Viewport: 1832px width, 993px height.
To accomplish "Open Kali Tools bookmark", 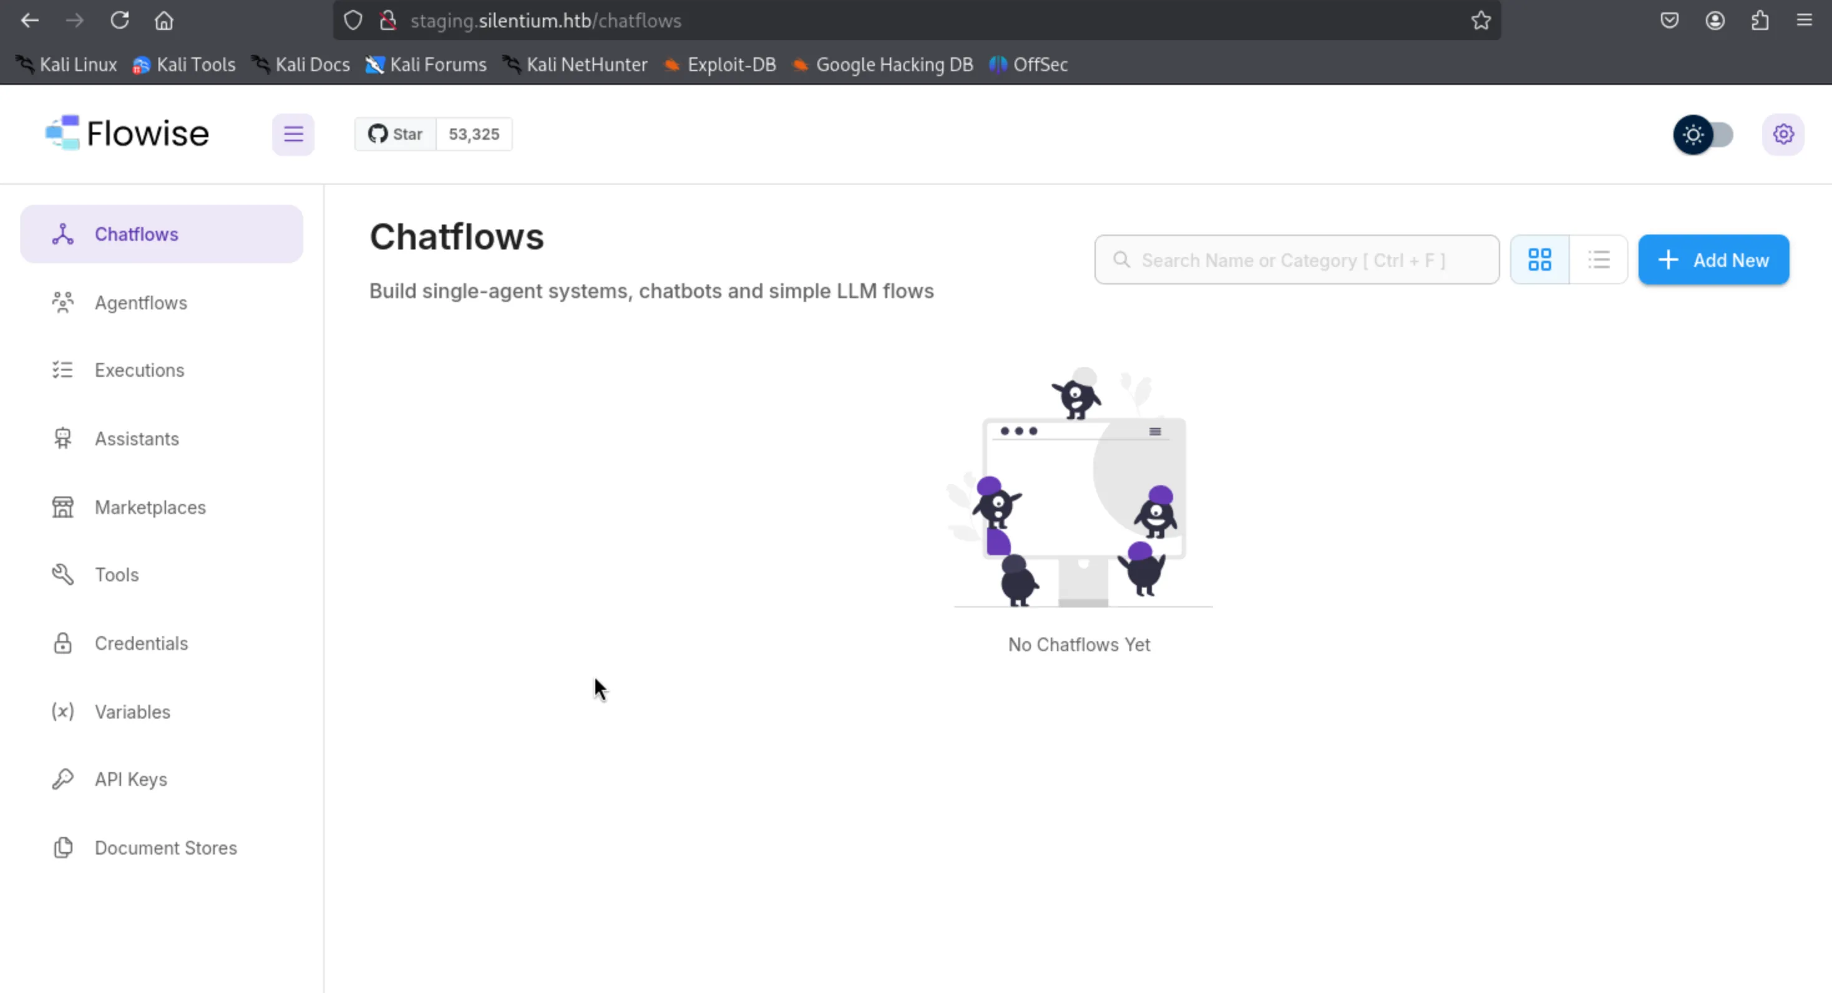I will coord(184,65).
